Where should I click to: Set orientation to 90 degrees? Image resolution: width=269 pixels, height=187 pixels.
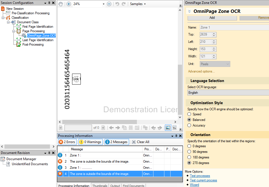click(x=189, y=152)
